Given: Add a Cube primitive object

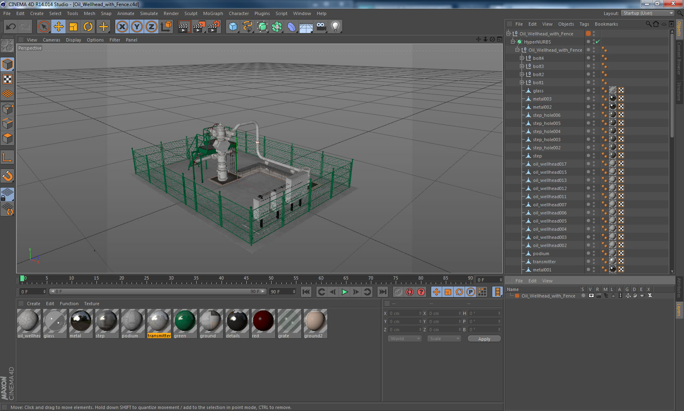Looking at the screenshot, I should [x=233, y=27].
